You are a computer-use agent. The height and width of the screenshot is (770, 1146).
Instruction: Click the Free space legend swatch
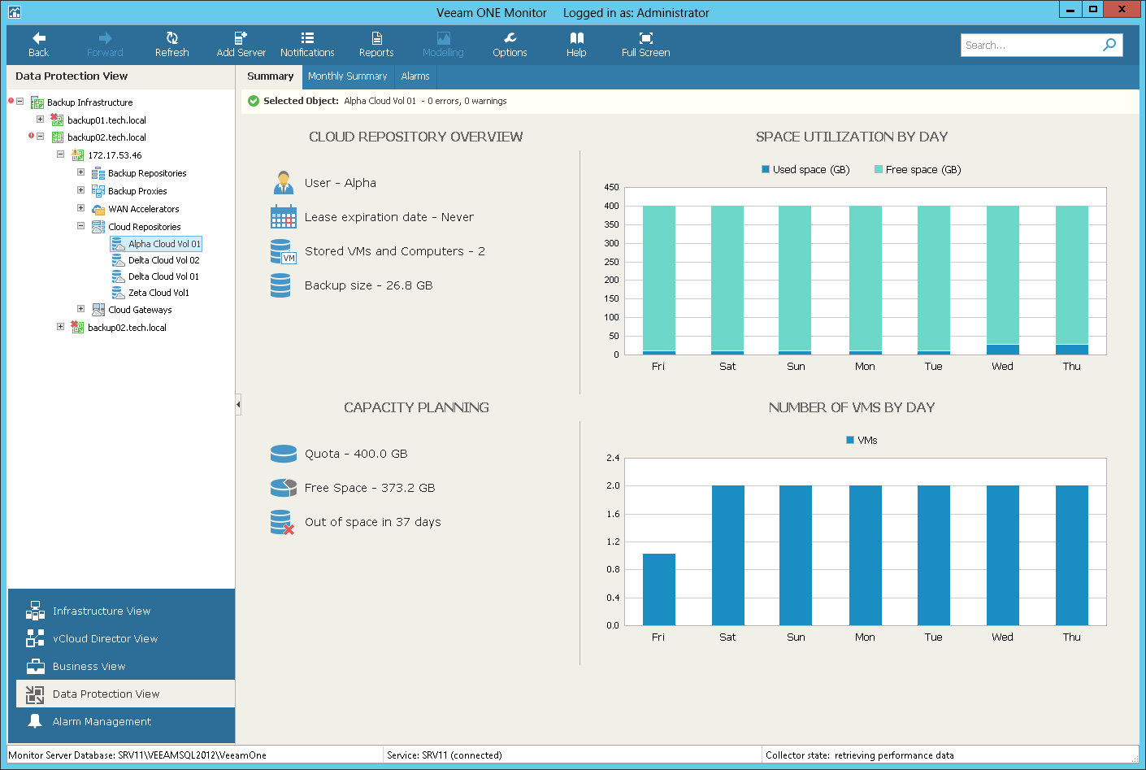tap(879, 169)
